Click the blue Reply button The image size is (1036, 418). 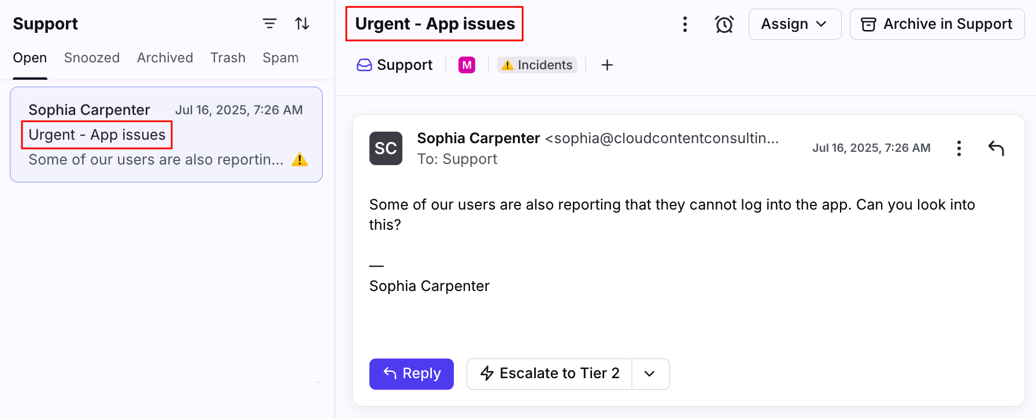(411, 374)
